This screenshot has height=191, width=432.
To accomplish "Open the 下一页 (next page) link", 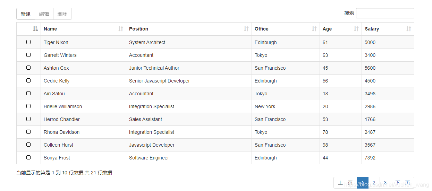I will [x=403, y=183].
